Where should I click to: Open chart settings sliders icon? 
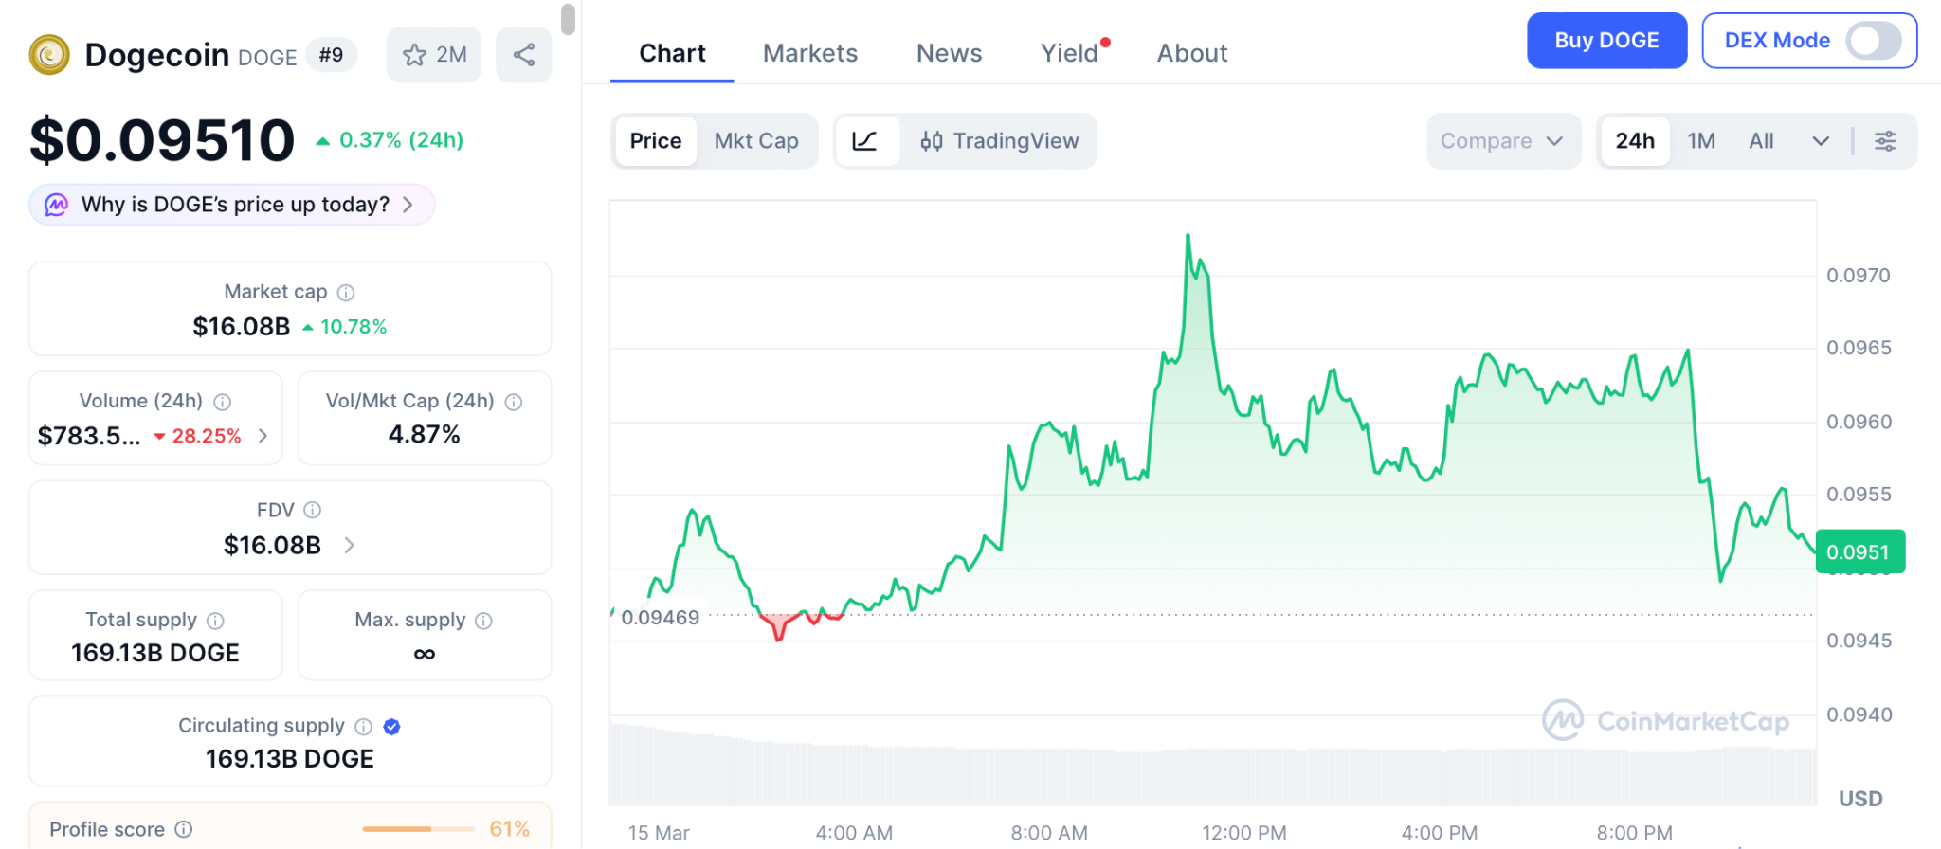1885,141
